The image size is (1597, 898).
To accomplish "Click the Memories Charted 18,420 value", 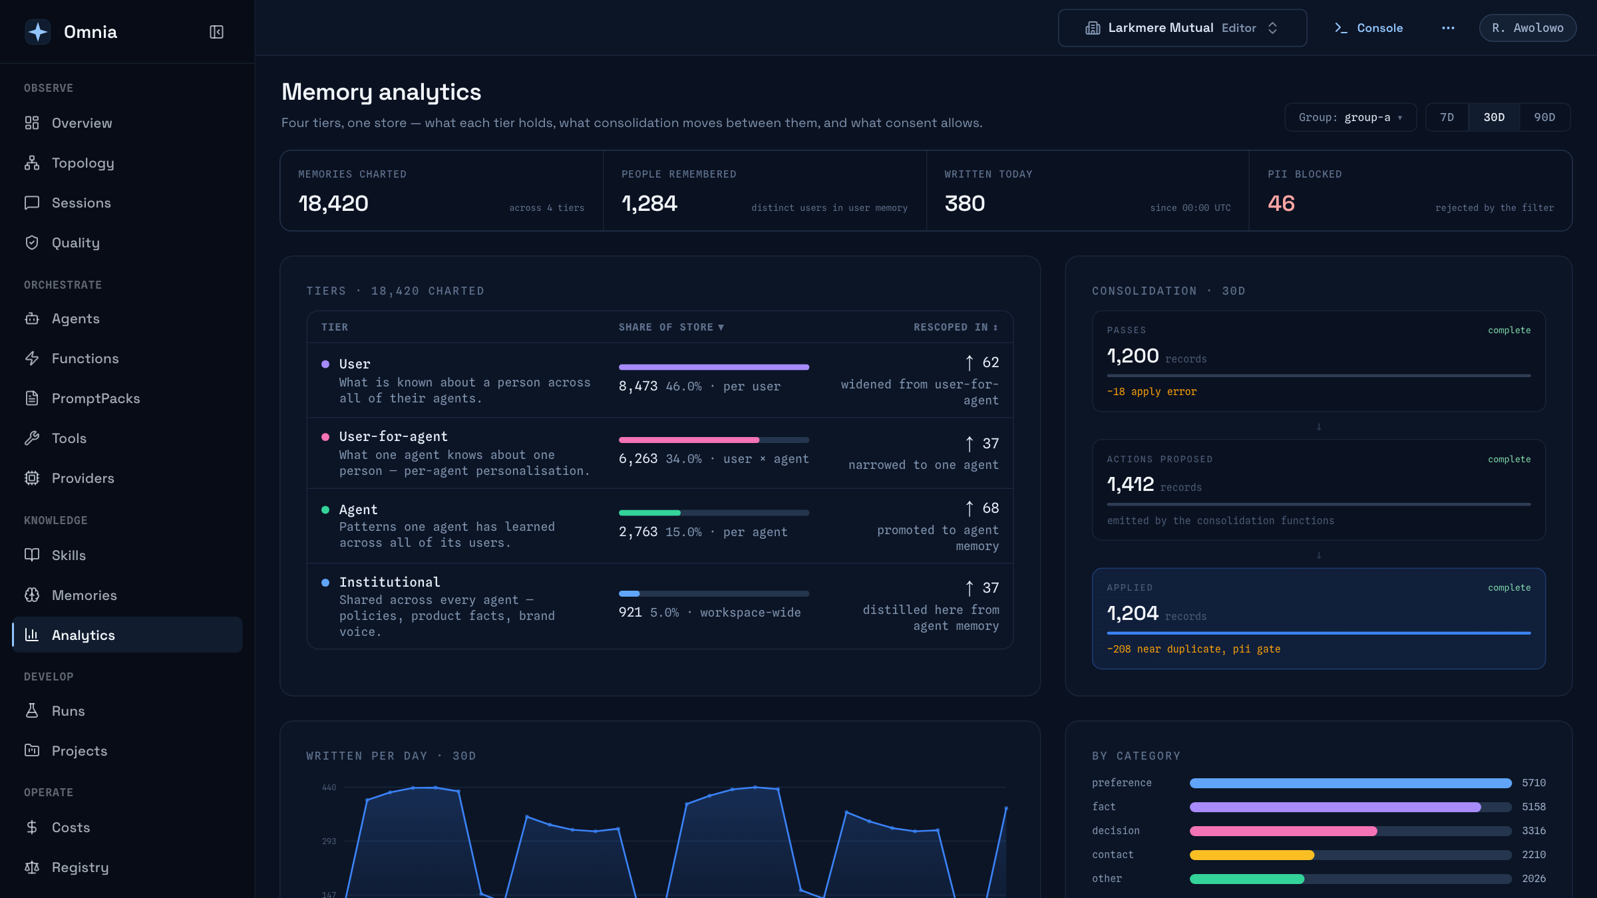I will [333, 204].
